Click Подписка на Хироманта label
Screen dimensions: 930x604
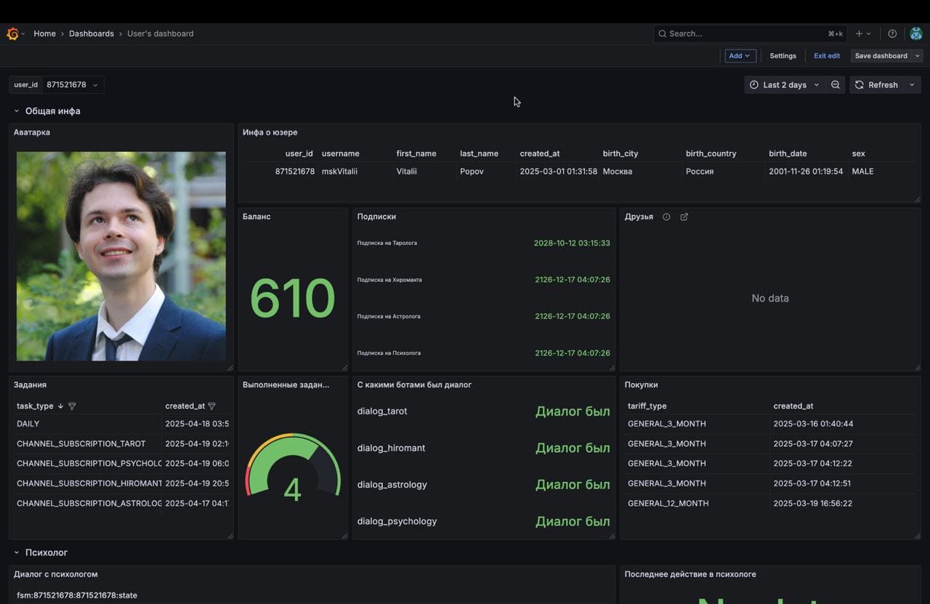click(x=389, y=280)
